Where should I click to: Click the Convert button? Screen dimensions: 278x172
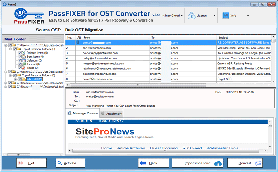(245, 163)
